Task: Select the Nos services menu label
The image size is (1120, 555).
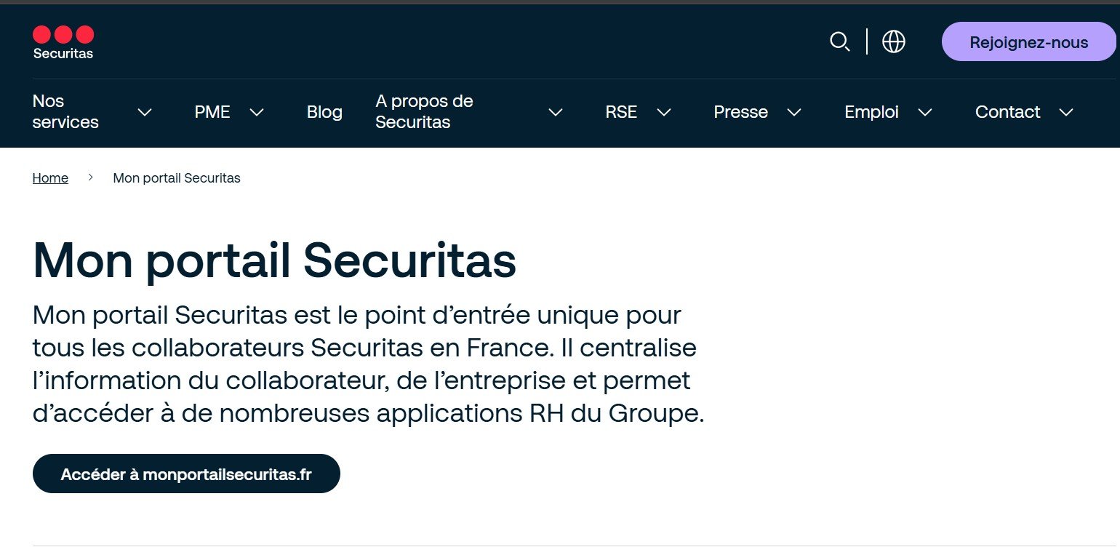Action: coord(65,112)
